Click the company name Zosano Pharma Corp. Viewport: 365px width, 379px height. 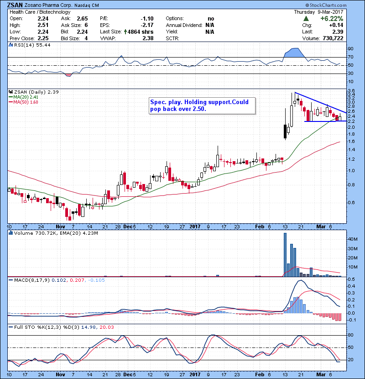click(x=48, y=5)
